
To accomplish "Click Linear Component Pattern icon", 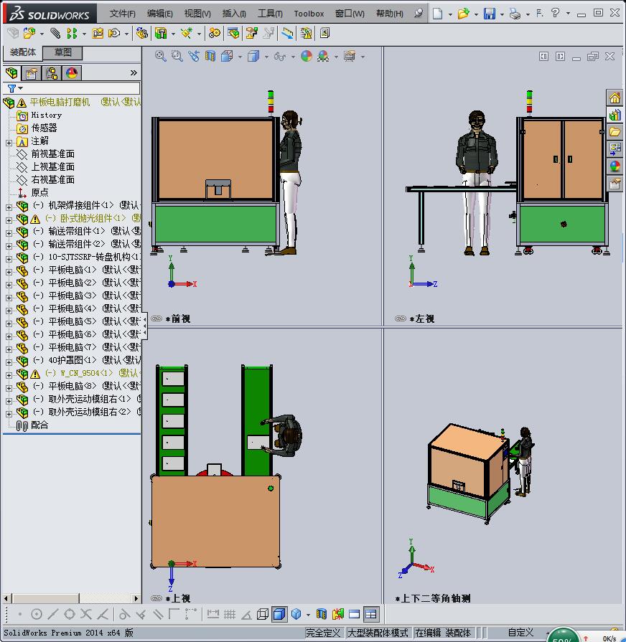I will 72,33.
